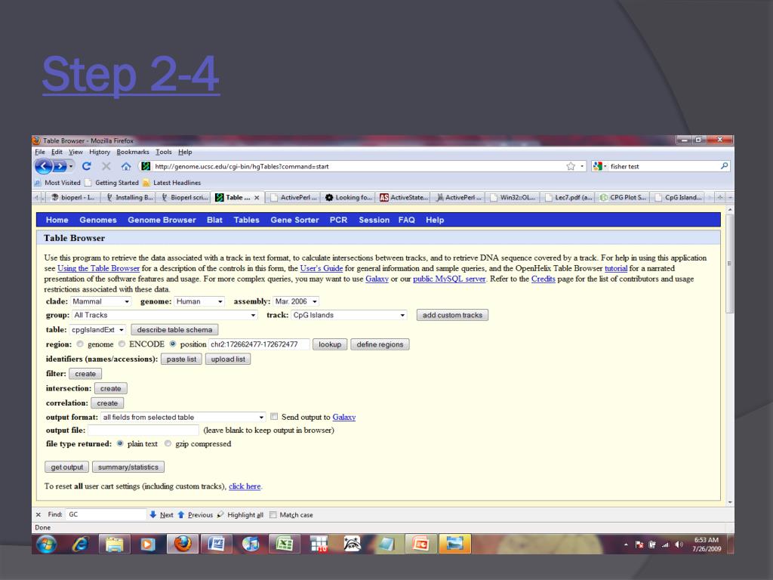Click the volume speaker tray icon

tap(679, 545)
